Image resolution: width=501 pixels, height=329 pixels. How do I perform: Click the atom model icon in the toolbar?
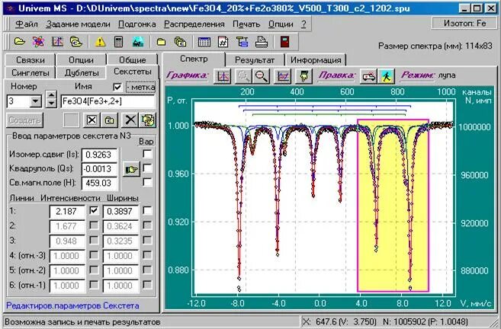38,41
